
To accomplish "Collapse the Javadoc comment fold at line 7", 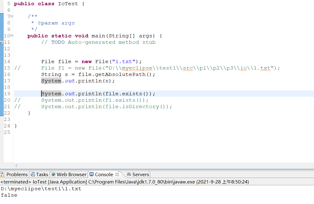I will point(12,16).
